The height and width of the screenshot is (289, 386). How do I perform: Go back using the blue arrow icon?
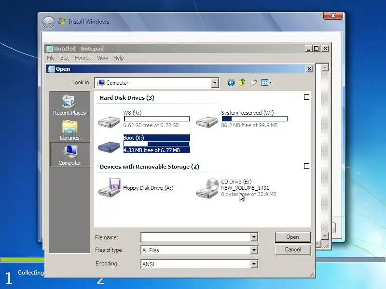click(x=231, y=82)
